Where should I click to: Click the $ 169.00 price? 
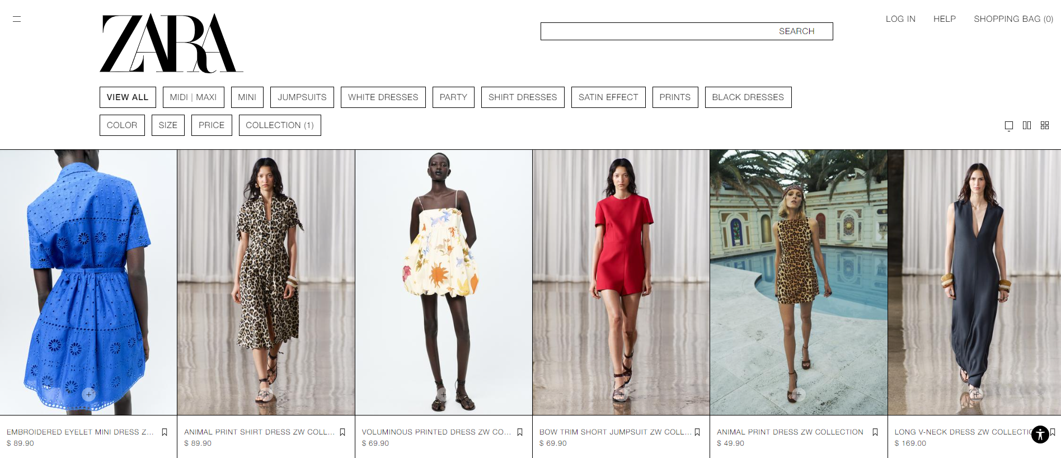pos(910,443)
